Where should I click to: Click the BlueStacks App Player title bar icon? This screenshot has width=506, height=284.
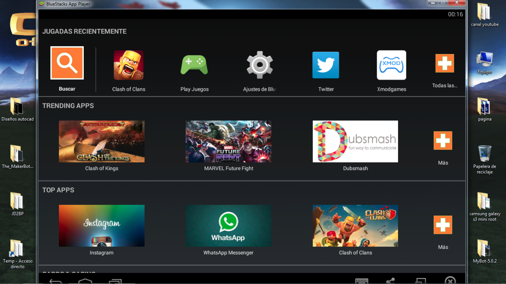click(x=41, y=4)
